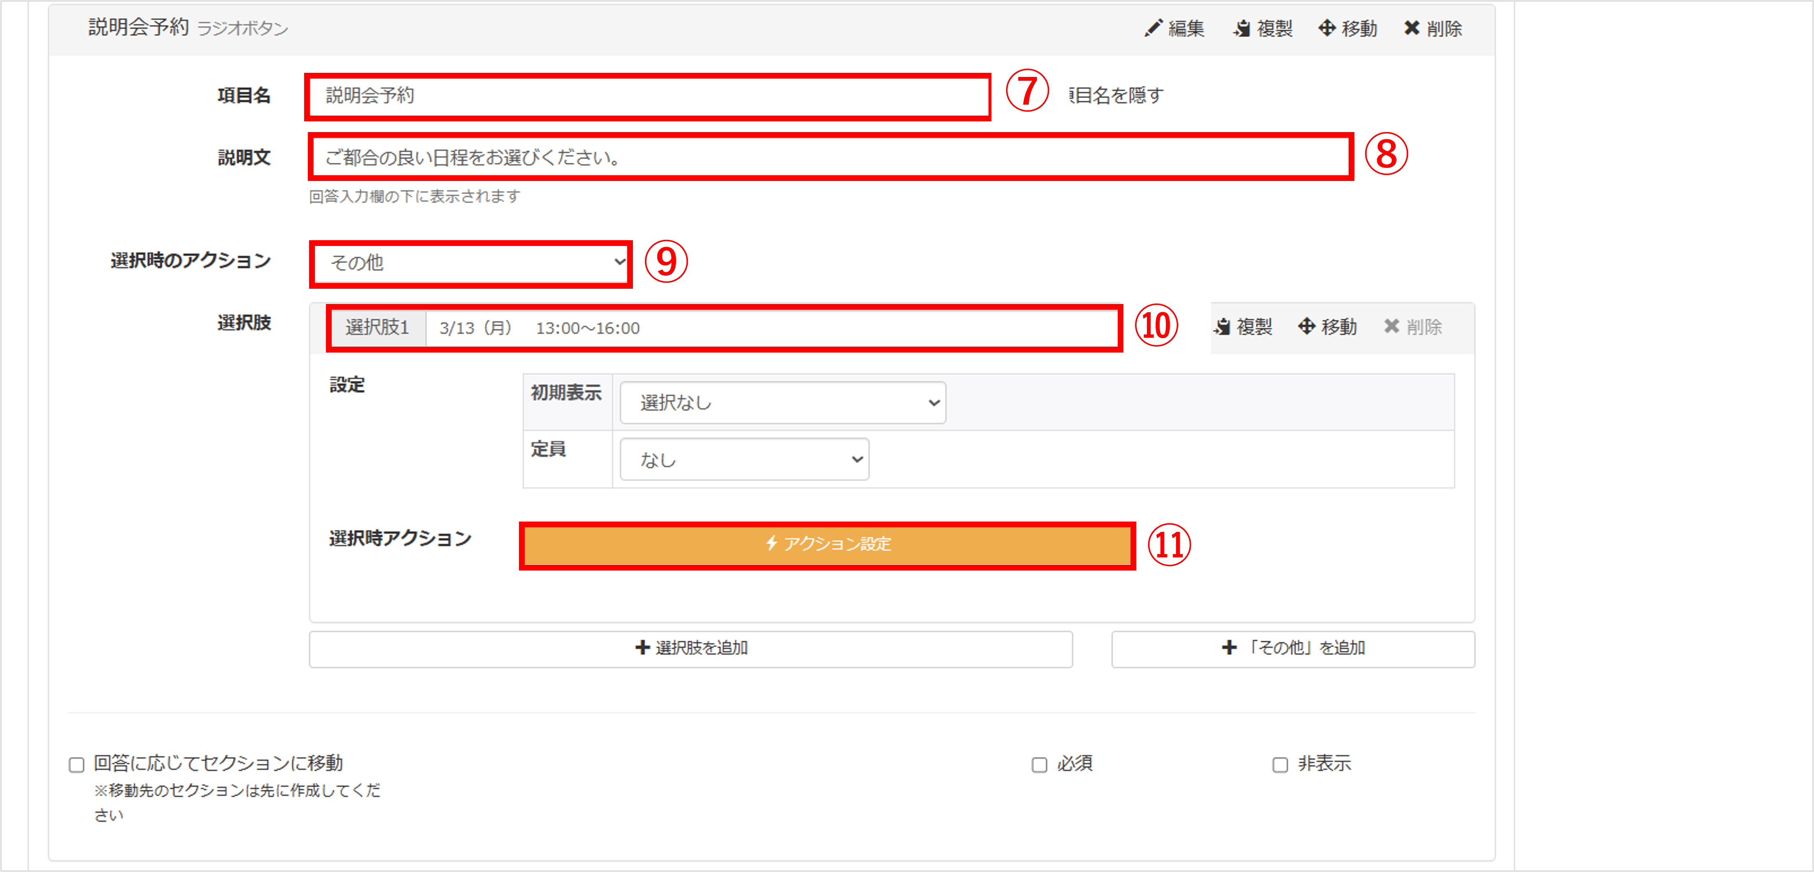The width and height of the screenshot is (1814, 872).
Task: Click the 「その他」を追加 button
Action: coord(1293,648)
